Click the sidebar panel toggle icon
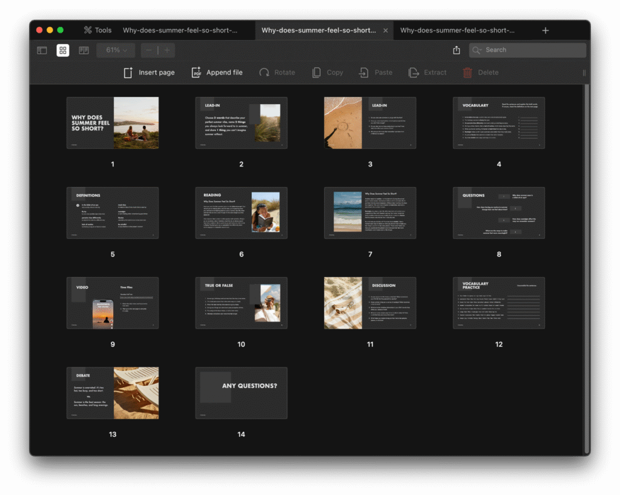620x495 pixels. click(42, 50)
